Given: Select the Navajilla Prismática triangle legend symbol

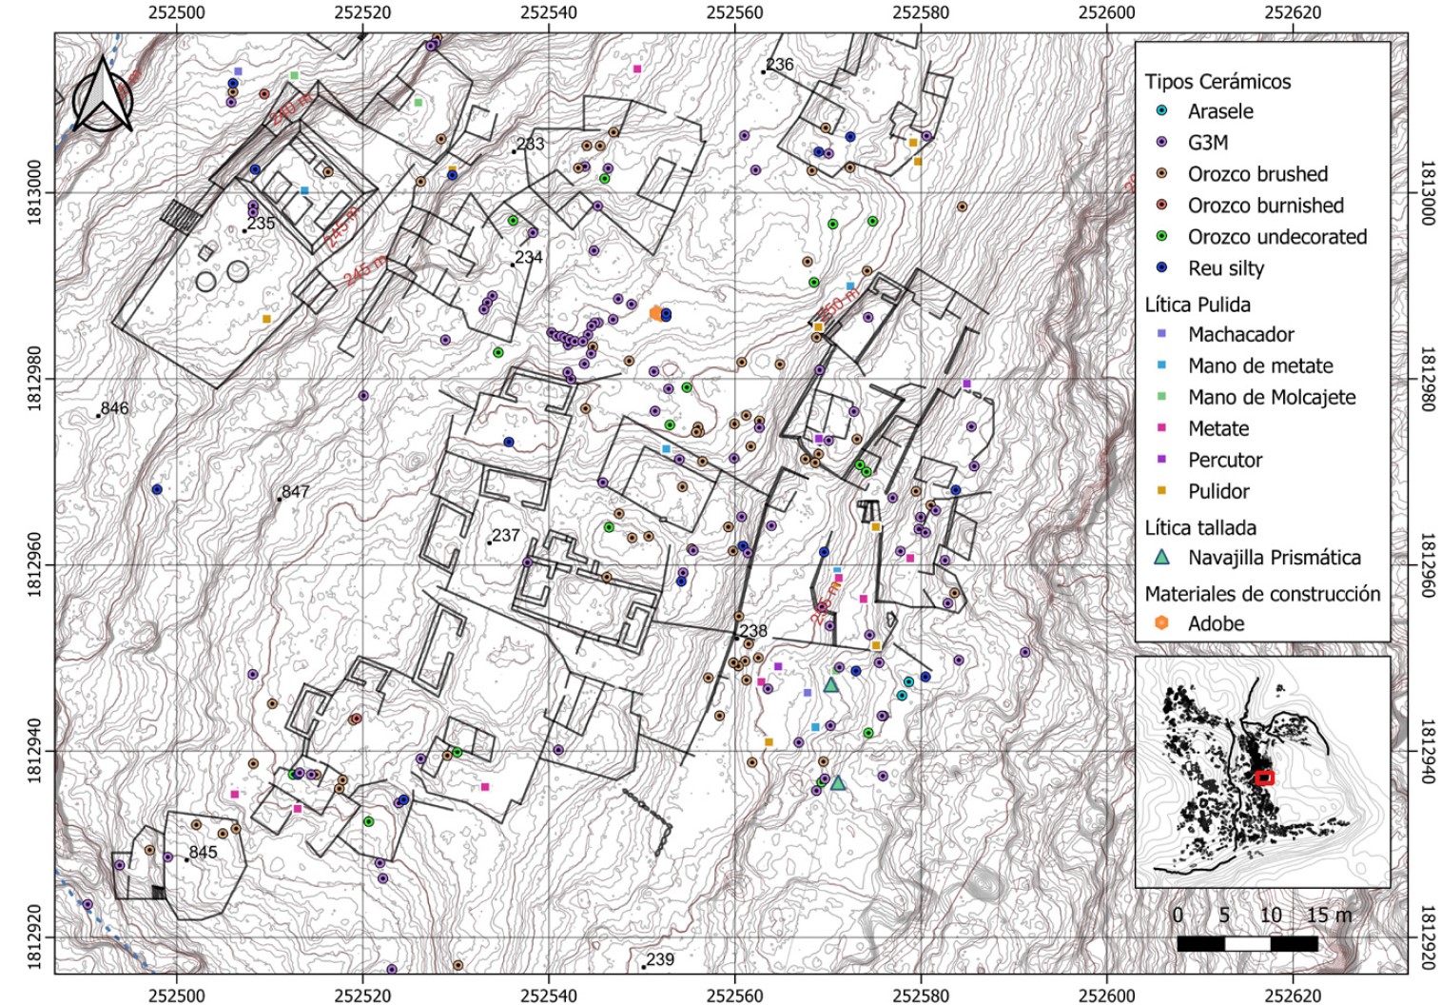Looking at the screenshot, I should 1161,558.
